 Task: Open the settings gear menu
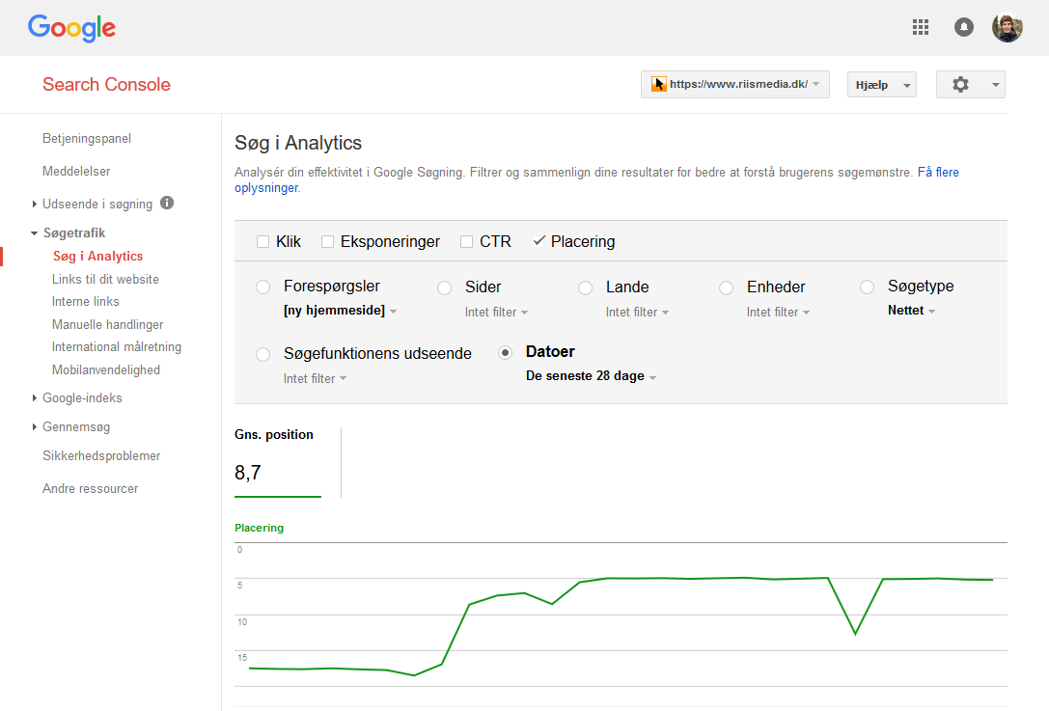point(970,84)
